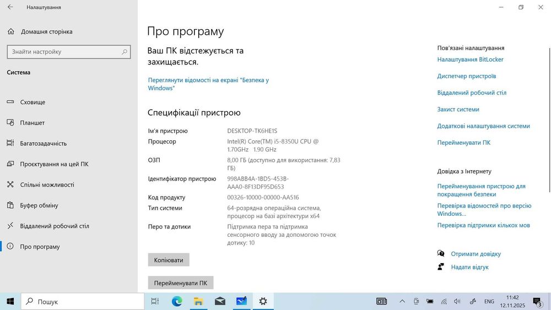Click the Settings gear on taskbar
This screenshot has height=310, width=551.
(x=263, y=301)
